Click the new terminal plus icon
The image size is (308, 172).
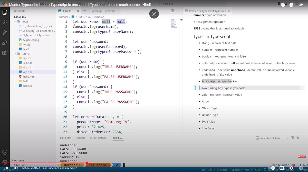click(x=284, y=138)
